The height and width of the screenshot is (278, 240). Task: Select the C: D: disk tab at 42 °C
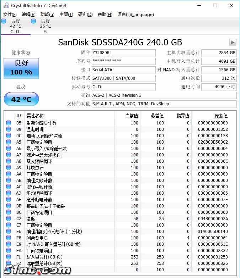point(16,26)
